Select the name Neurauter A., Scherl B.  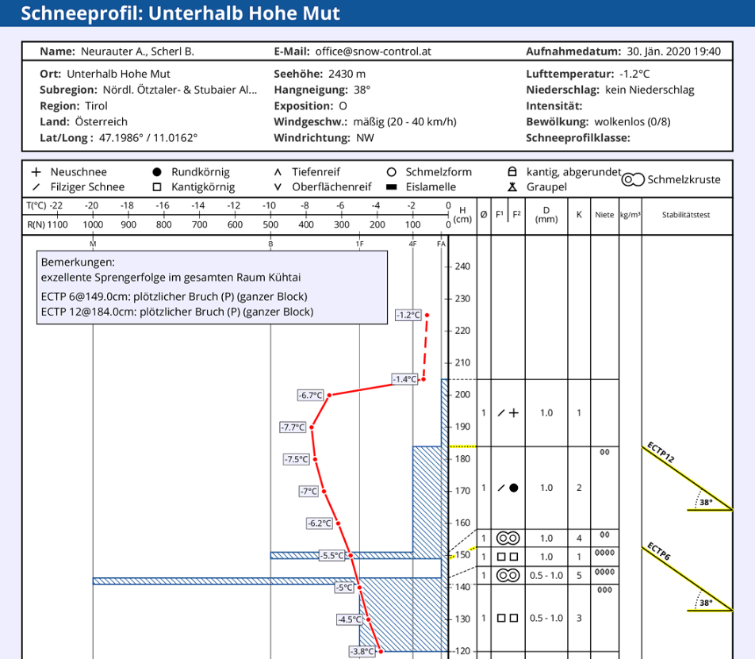(137, 52)
